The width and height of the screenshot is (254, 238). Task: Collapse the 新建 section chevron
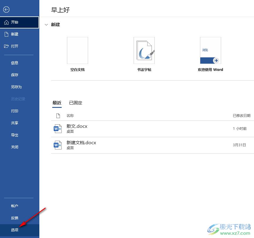pyautogui.click(x=46, y=25)
